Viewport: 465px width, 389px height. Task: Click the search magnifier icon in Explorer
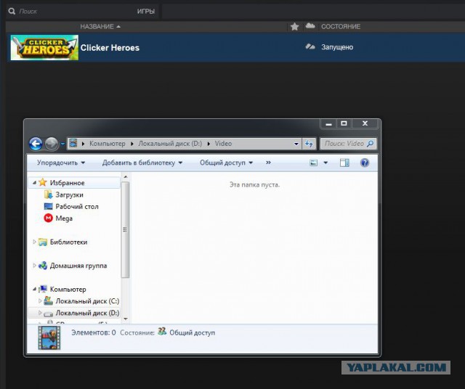(370, 144)
